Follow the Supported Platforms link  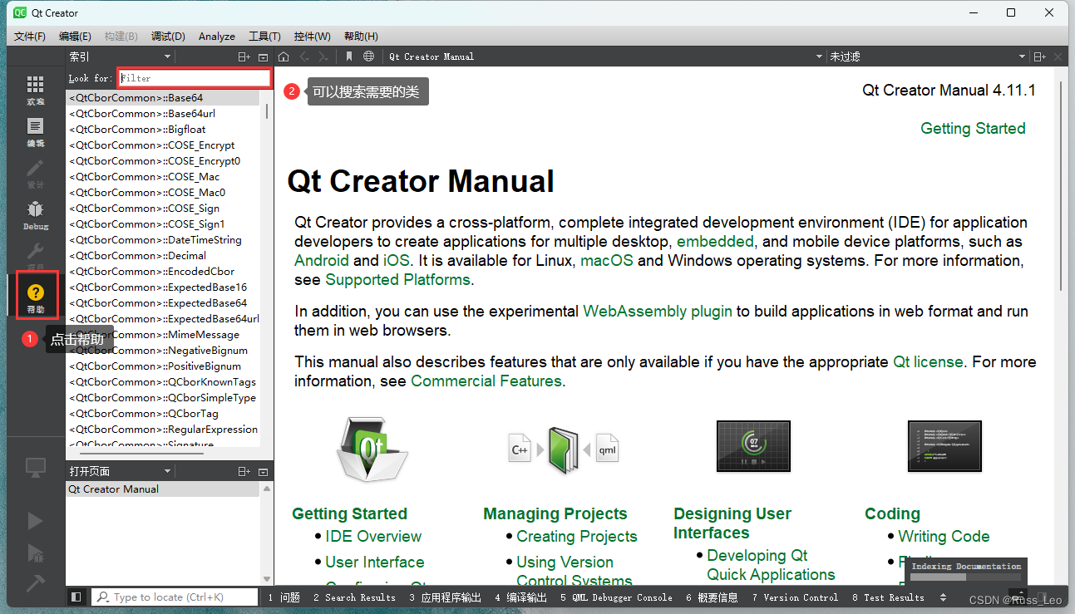(397, 280)
